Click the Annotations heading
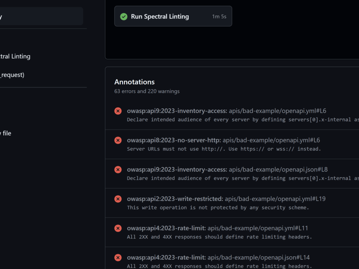359x269 pixels. pos(134,82)
